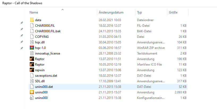Click the size value 52 KB
Image resolution: width=217 pixels, height=109 pixels.
pyautogui.click(x=182, y=87)
